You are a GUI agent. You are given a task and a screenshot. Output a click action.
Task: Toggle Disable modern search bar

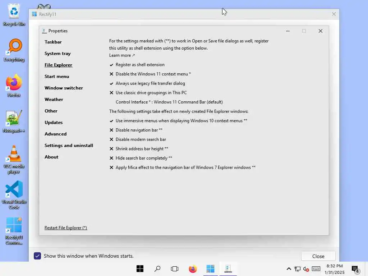[138, 139]
